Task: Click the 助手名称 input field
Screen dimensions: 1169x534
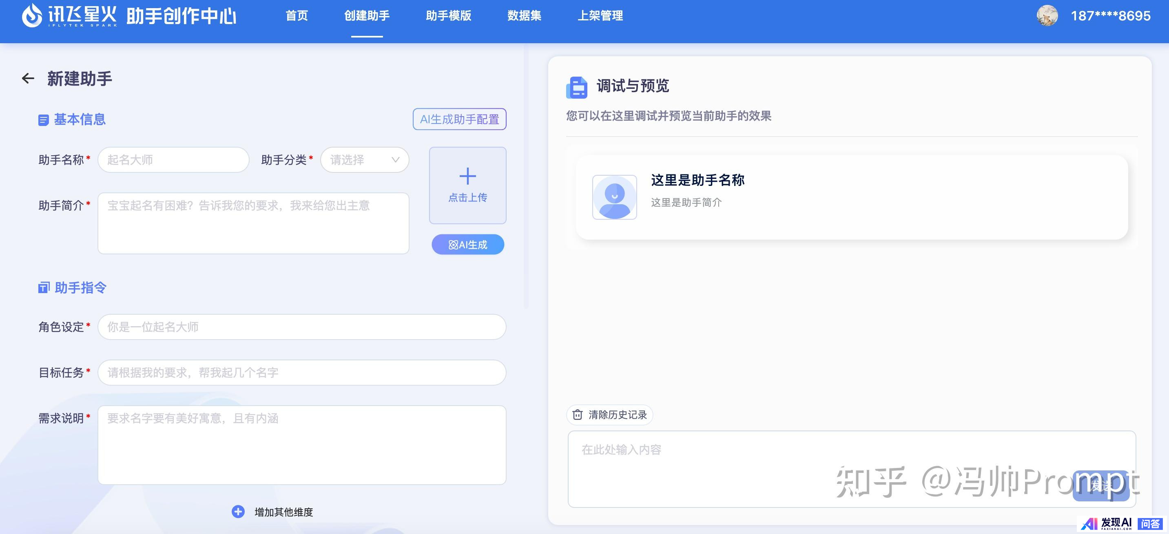Action: [173, 160]
